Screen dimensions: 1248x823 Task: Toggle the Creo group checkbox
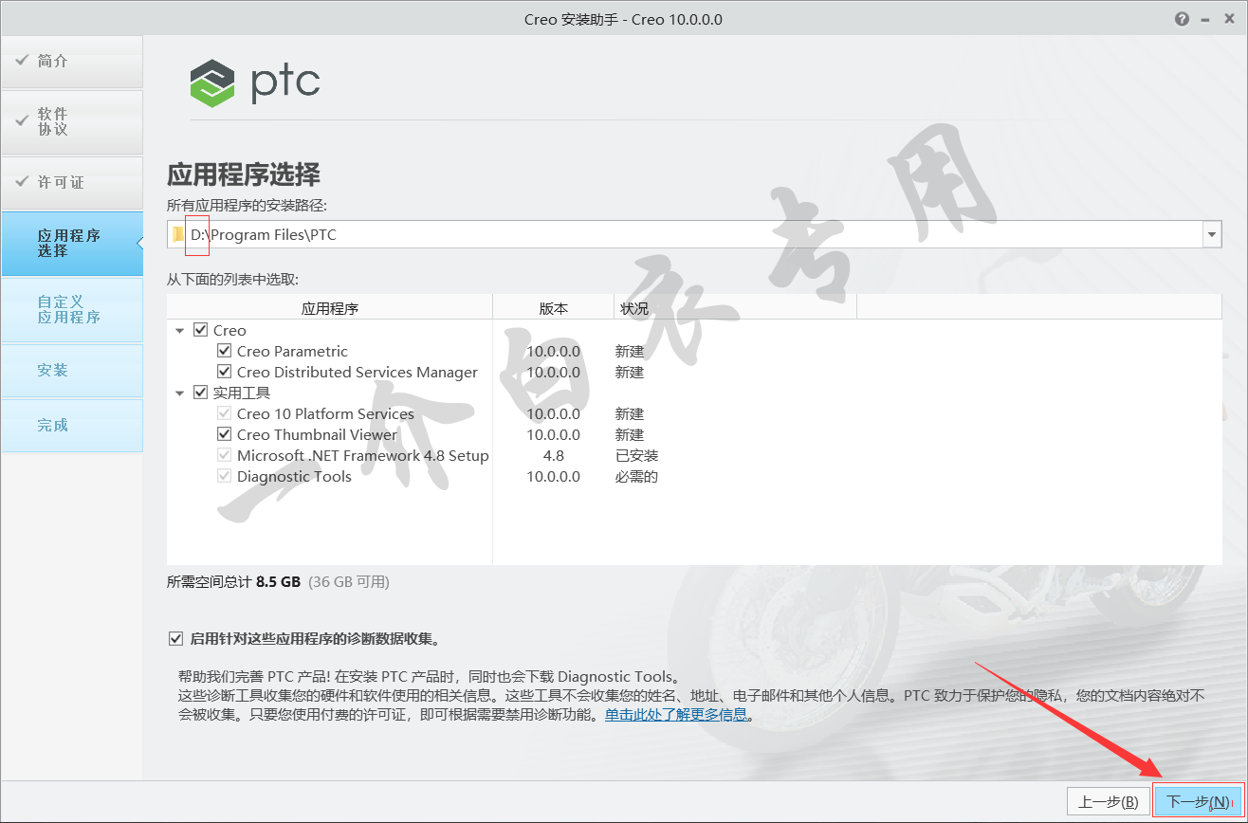pos(200,330)
